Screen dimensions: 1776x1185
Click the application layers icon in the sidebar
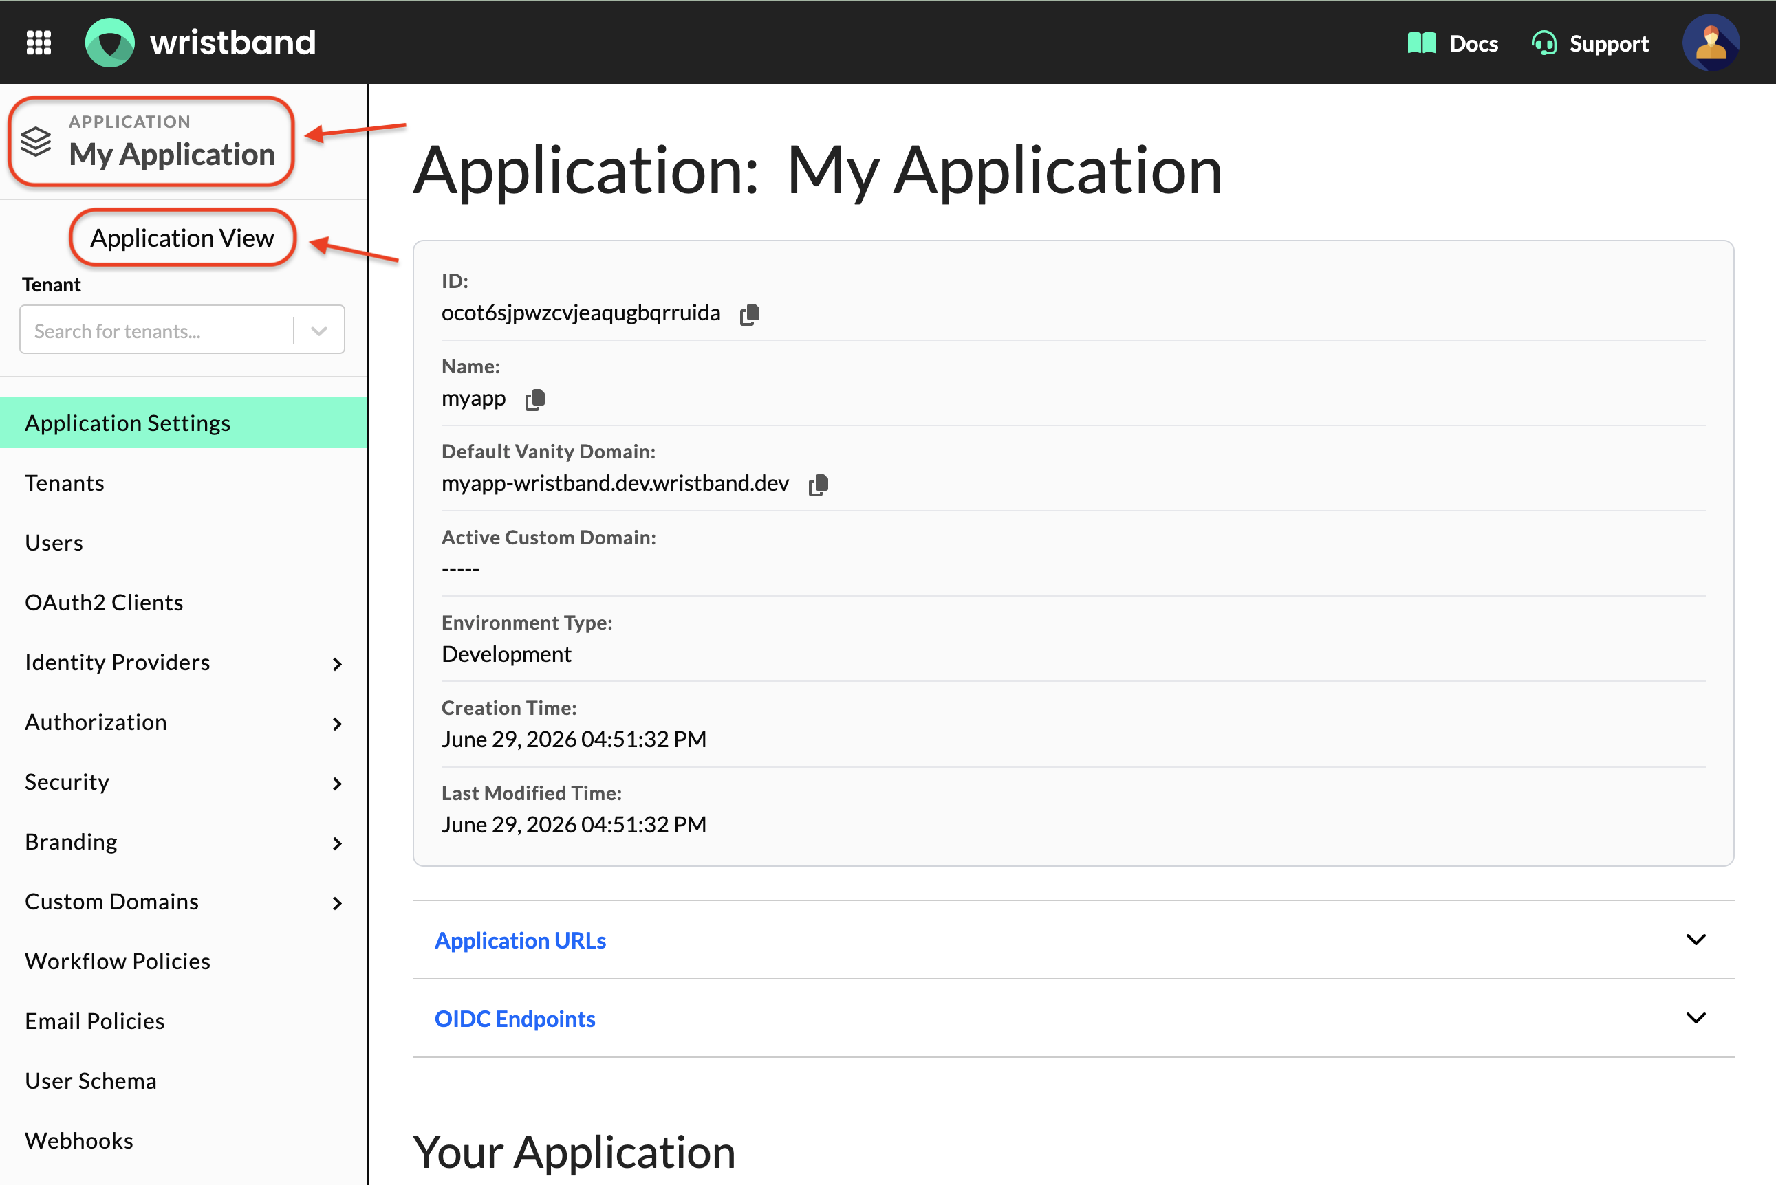pyautogui.click(x=36, y=142)
